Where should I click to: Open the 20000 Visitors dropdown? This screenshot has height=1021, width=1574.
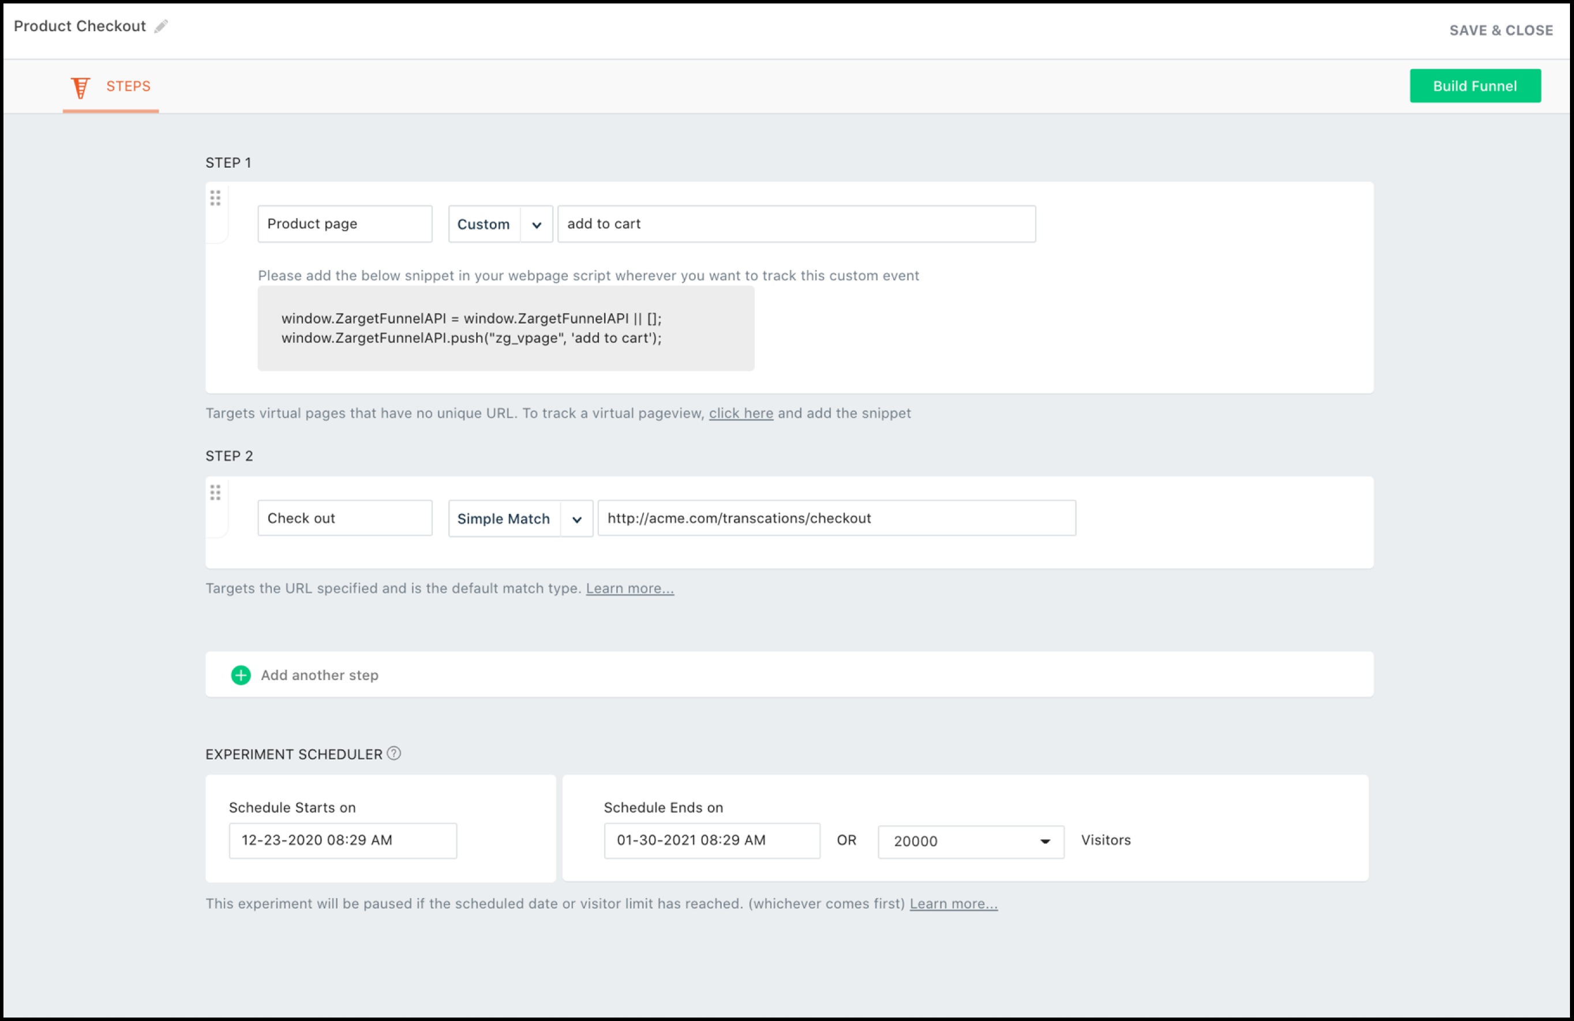[x=971, y=841]
